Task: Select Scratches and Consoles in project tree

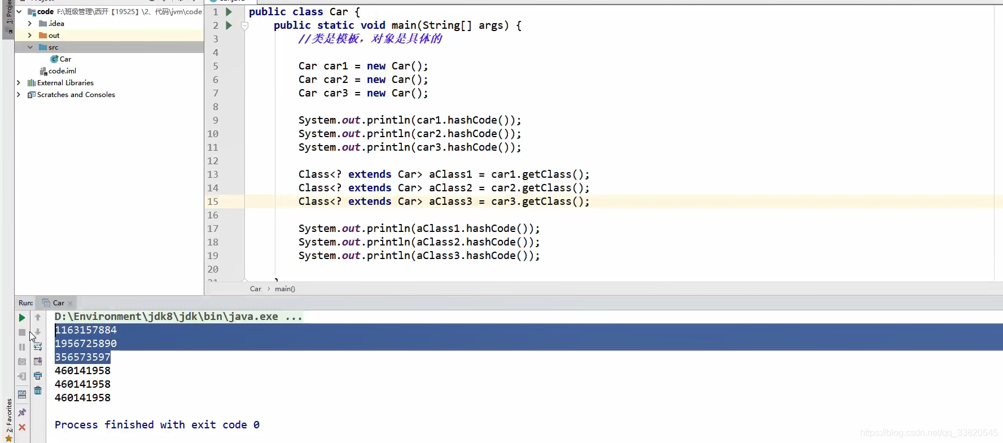Action: (x=71, y=94)
